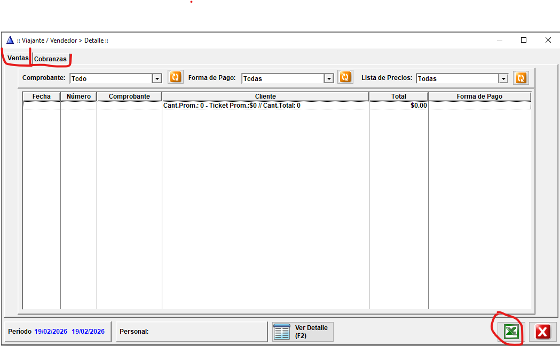The height and width of the screenshot is (346, 560).
Task: Expand the Comprobante dropdown list
Action: coord(157,78)
